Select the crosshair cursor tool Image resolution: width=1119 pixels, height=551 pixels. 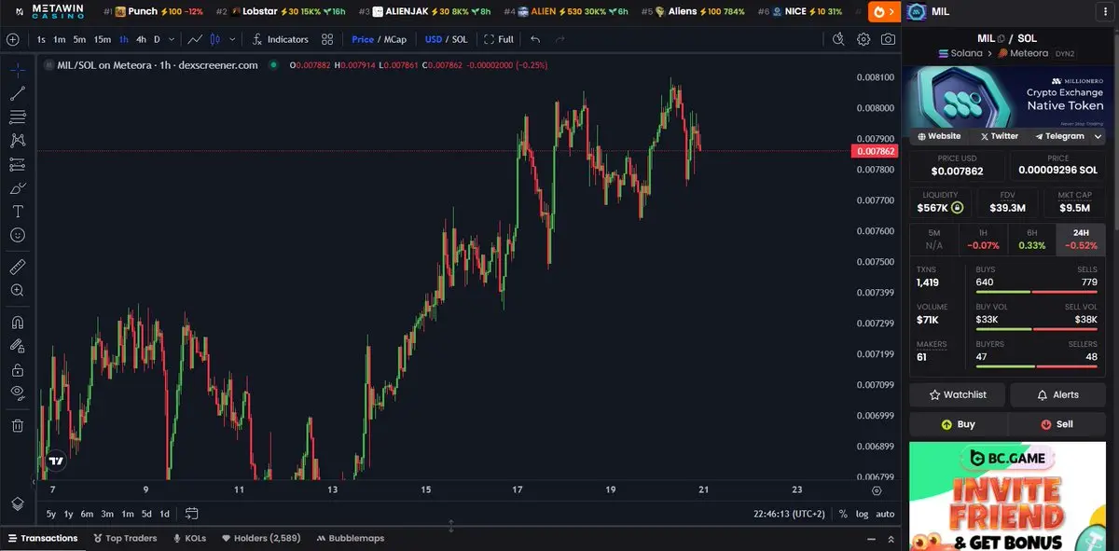[x=17, y=69]
